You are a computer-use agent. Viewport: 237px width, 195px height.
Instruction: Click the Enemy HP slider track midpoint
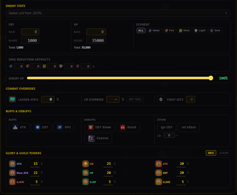point(120,78)
